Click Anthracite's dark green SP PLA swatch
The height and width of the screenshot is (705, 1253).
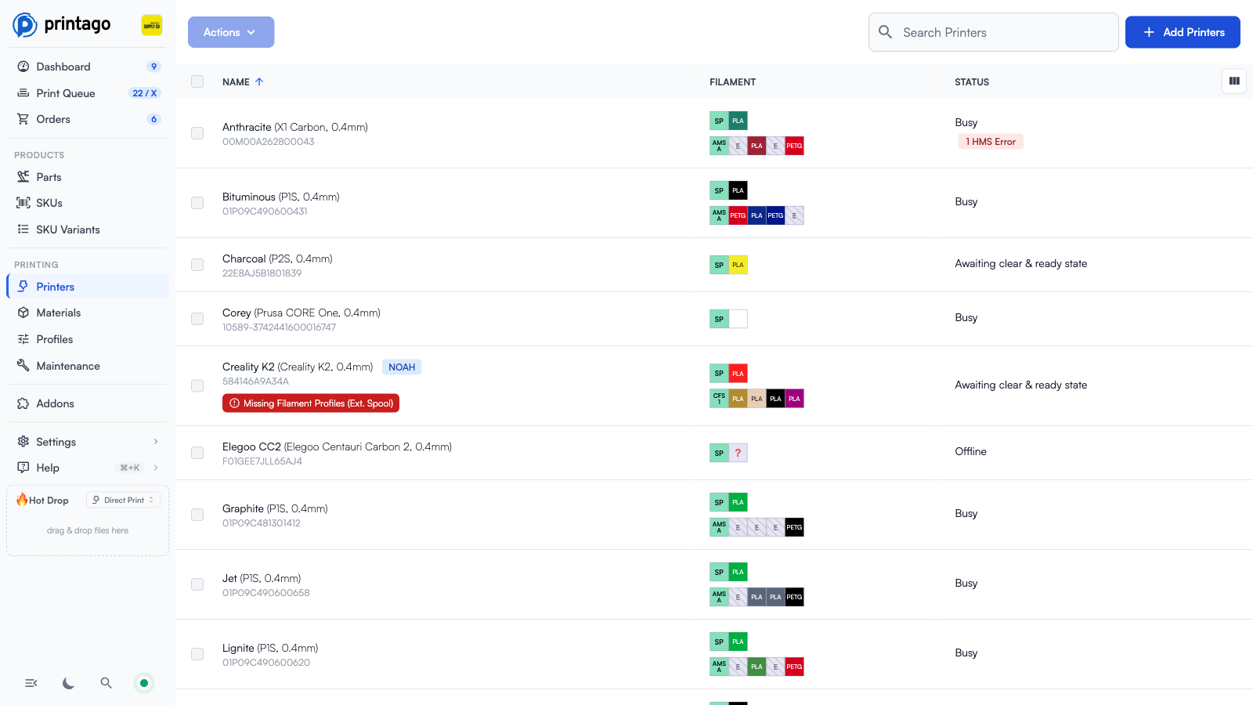point(738,121)
